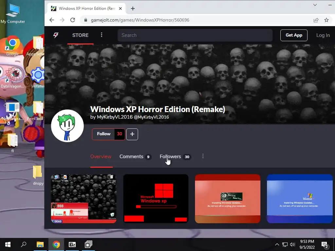Click the plus button beside Follow
335x251 pixels.
(132, 134)
